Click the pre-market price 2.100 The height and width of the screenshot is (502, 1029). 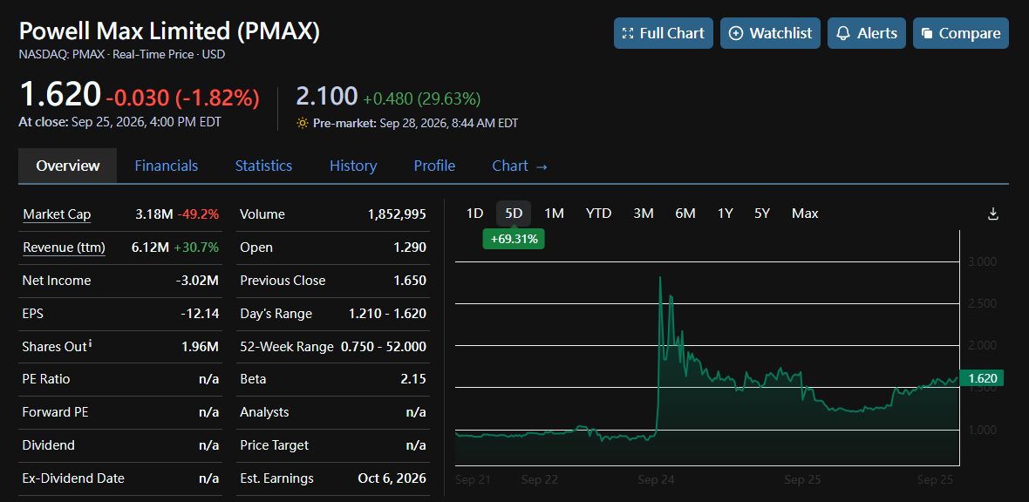(x=327, y=96)
